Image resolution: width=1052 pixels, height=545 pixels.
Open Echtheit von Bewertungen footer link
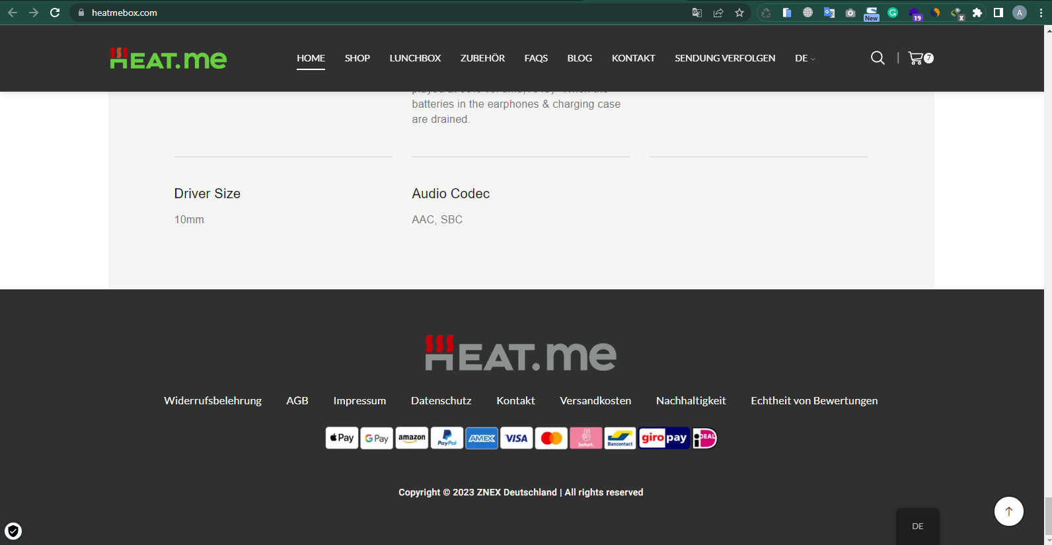pos(814,400)
